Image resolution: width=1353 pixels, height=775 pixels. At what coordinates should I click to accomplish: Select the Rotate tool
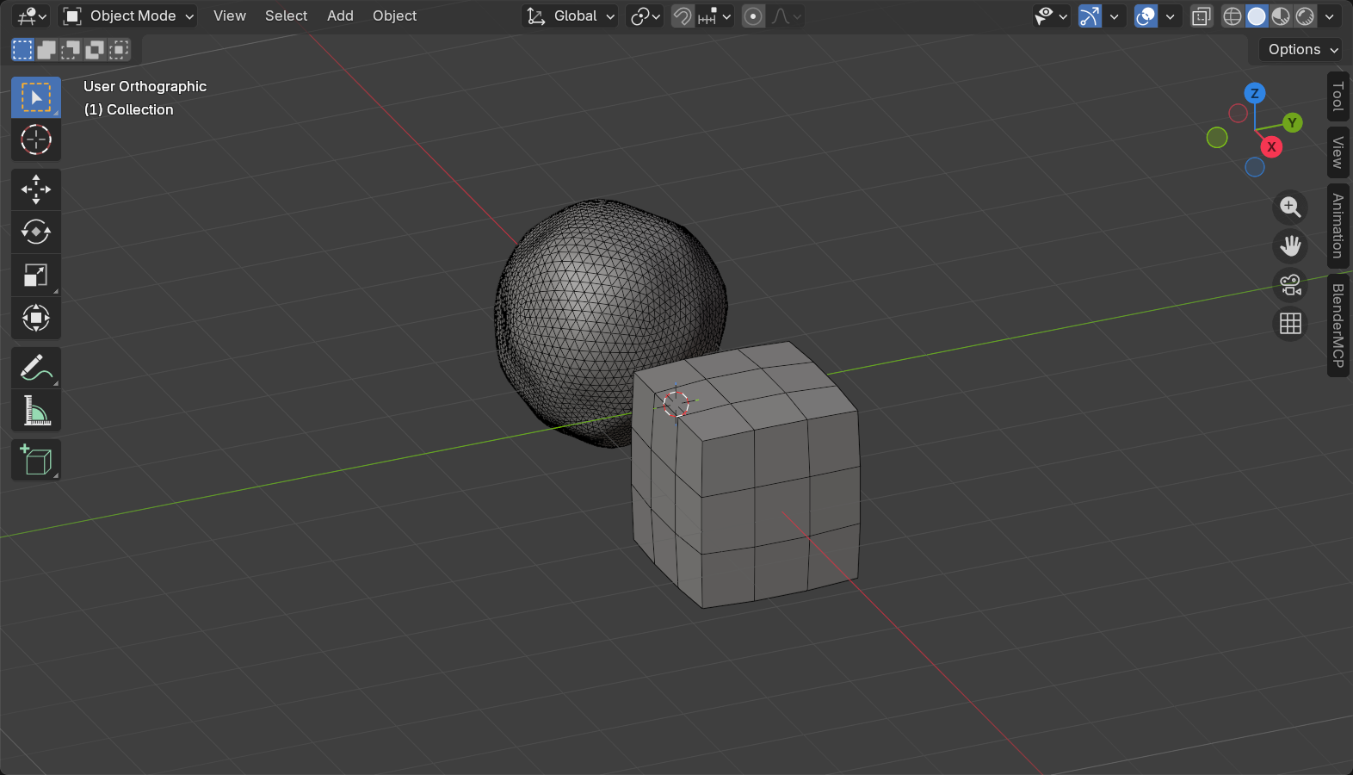coord(36,232)
